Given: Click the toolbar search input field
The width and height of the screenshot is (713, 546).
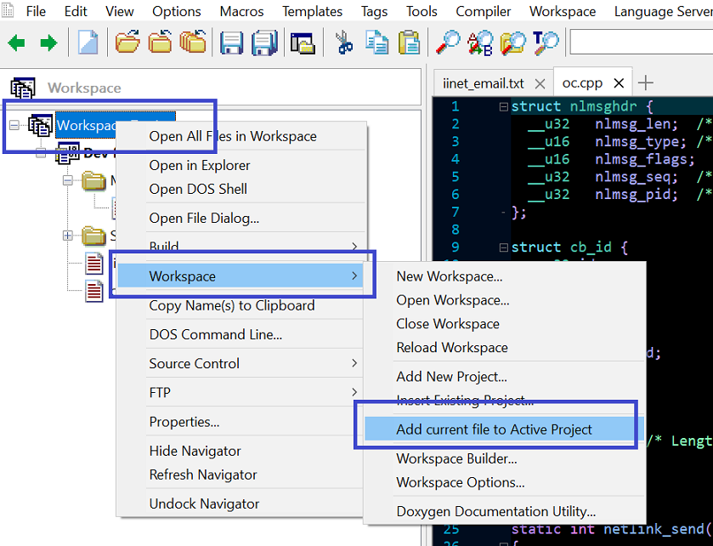Looking at the screenshot, I should [x=641, y=43].
